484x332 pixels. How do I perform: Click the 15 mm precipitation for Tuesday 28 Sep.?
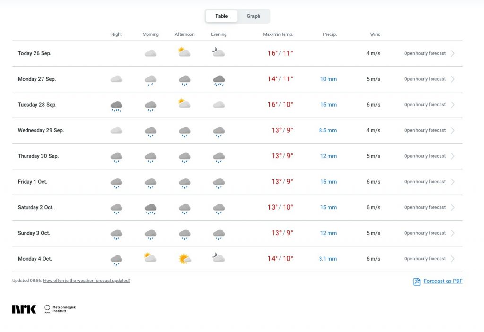pos(328,105)
